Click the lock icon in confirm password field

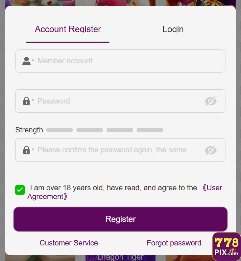click(x=26, y=150)
